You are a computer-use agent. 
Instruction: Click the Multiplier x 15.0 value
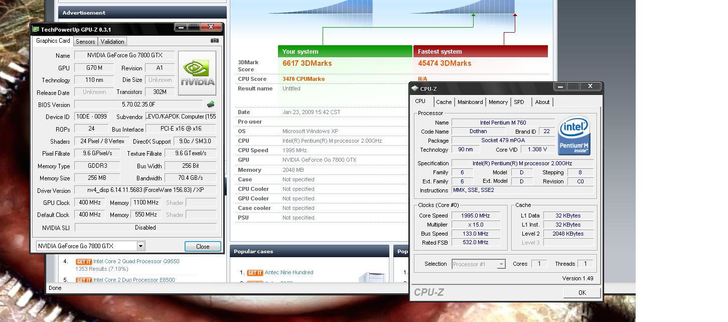[x=476, y=225]
